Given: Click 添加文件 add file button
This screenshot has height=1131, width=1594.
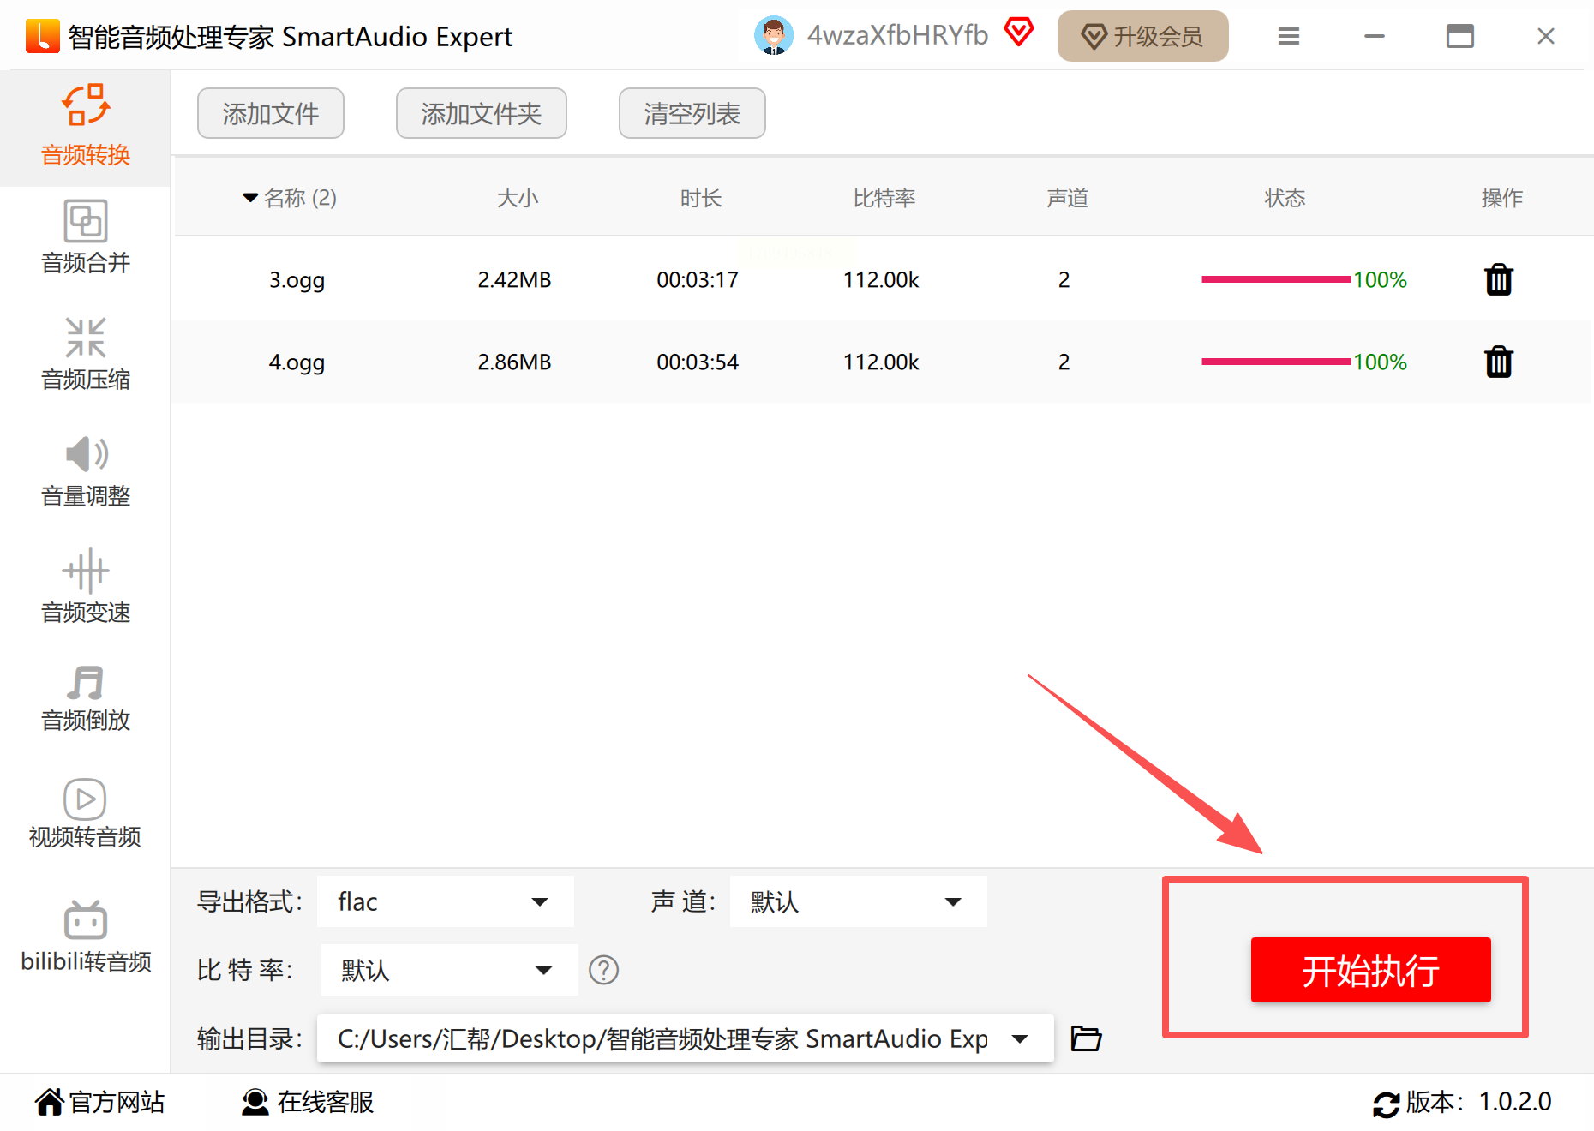Looking at the screenshot, I should click(271, 113).
